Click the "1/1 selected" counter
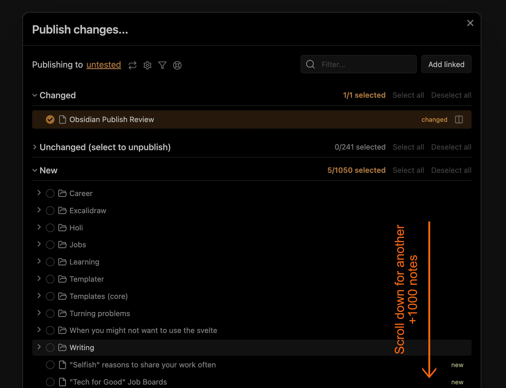This screenshot has width=506, height=388. [364, 95]
